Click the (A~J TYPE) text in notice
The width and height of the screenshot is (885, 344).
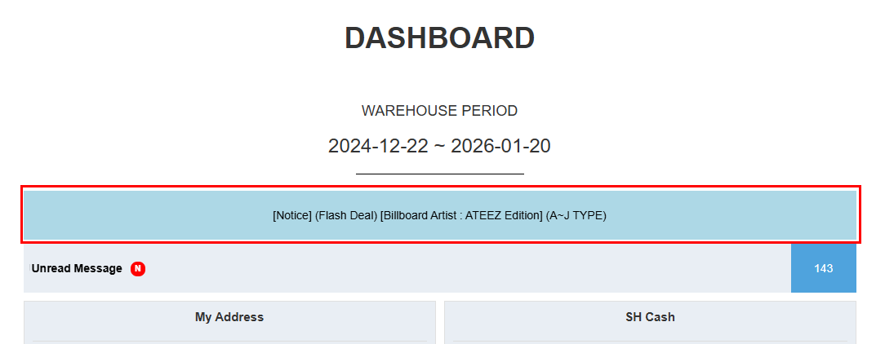(576, 216)
